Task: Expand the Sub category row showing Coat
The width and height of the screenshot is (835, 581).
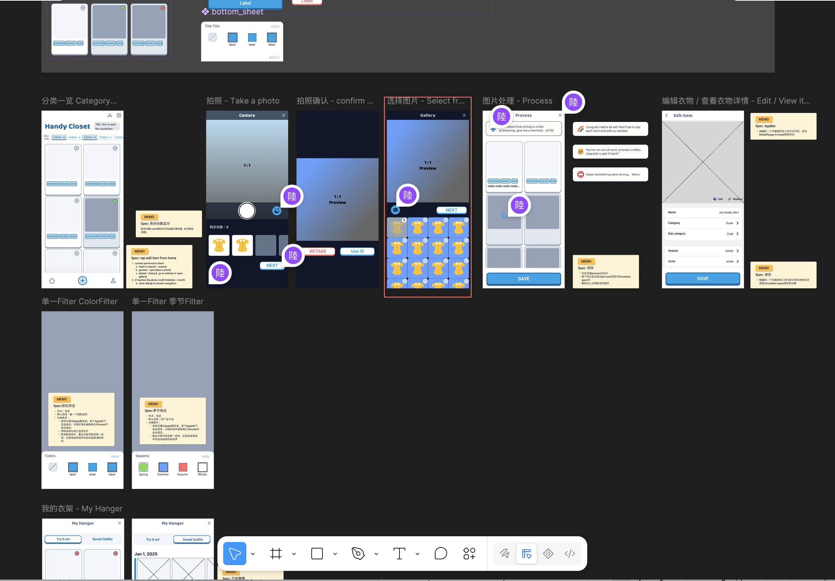Action: click(x=702, y=233)
